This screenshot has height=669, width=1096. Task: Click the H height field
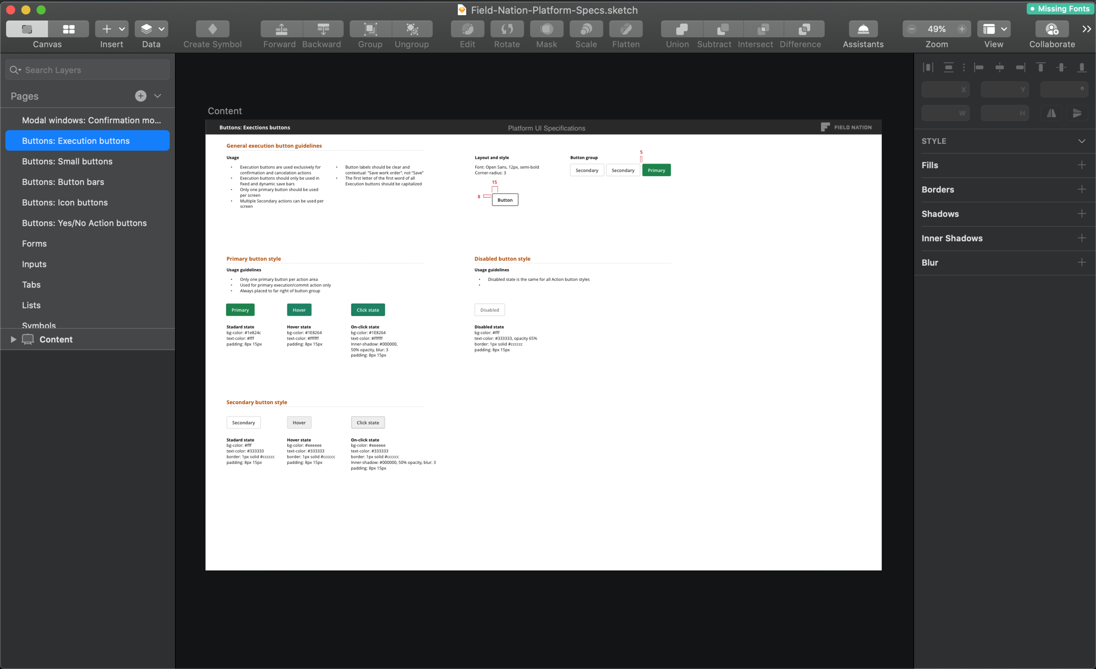coord(1004,113)
